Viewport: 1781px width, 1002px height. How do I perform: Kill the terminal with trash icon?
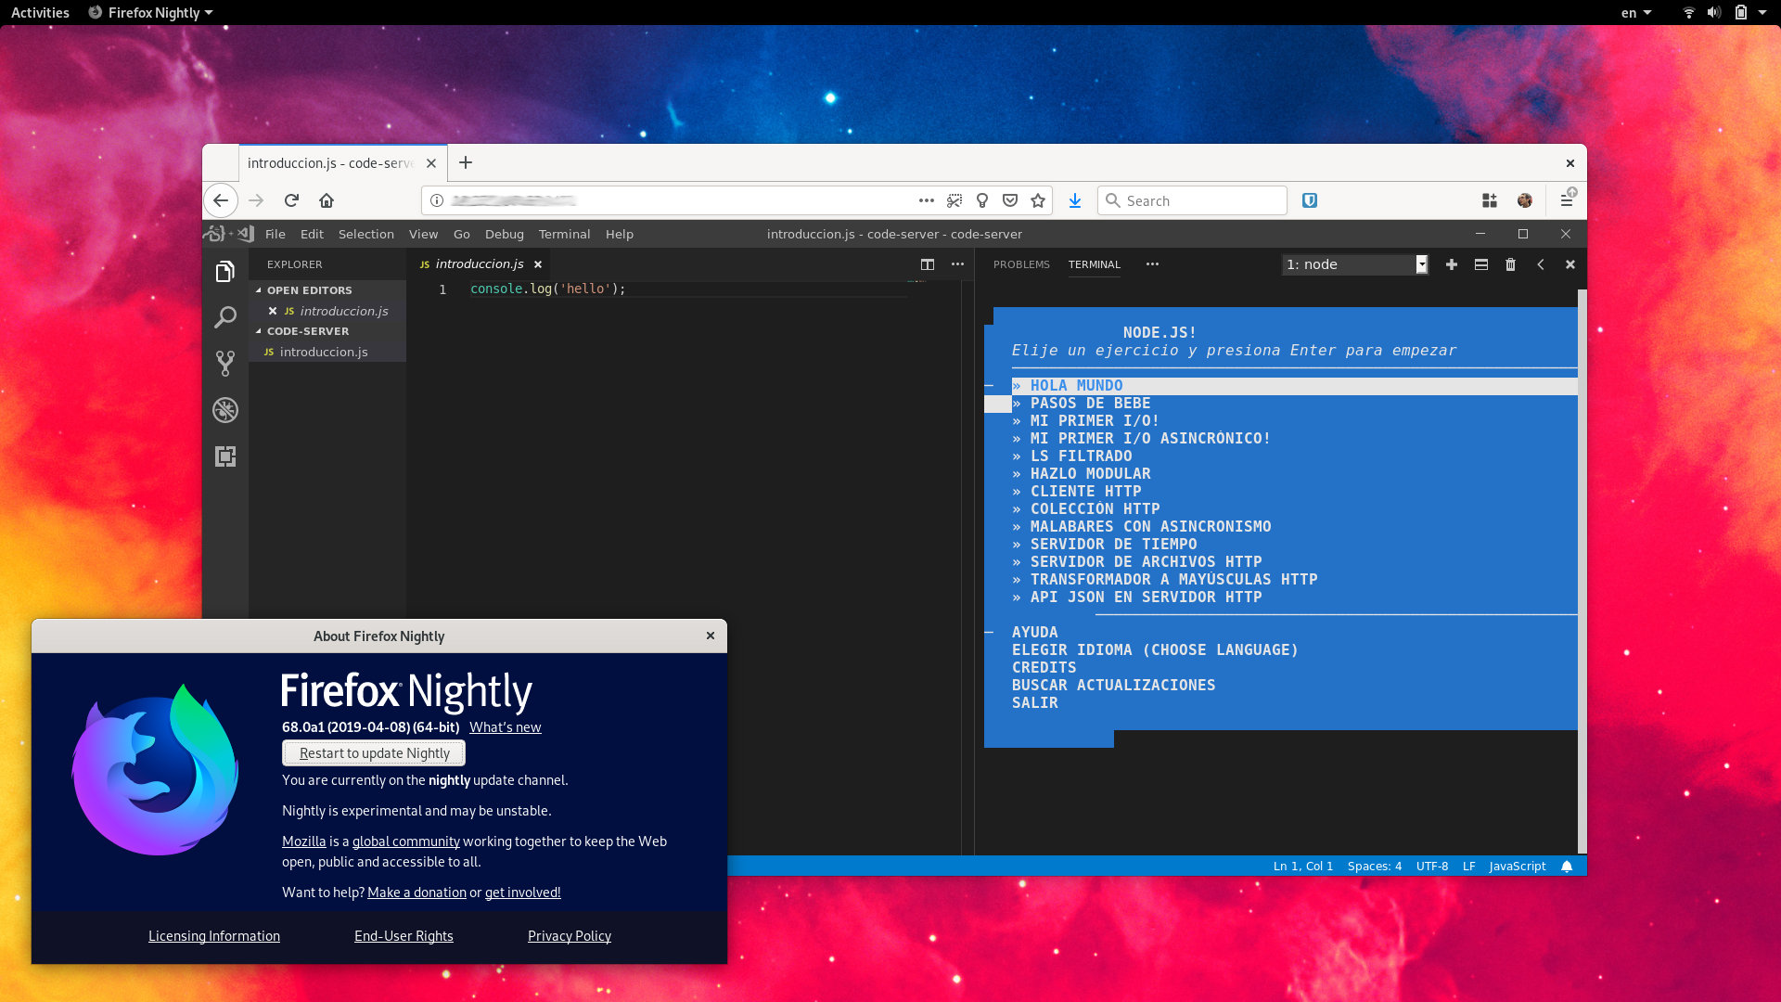click(x=1510, y=264)
